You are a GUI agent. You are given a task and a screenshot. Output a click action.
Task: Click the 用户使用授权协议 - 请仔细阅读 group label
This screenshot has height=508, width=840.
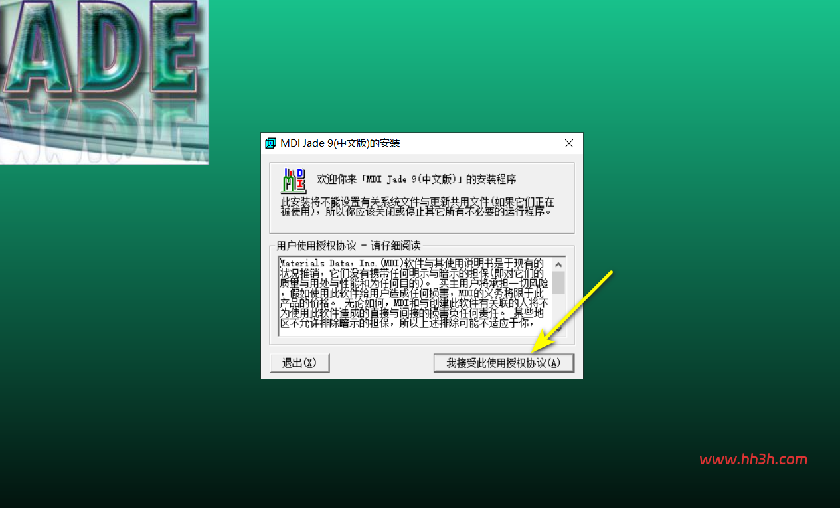click(x=349, y=245)
